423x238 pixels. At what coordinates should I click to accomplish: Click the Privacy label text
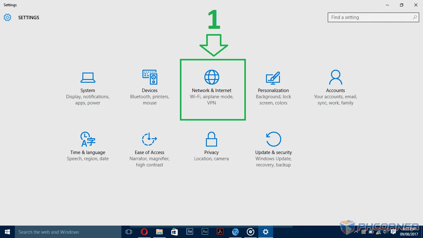coord(211,152)
